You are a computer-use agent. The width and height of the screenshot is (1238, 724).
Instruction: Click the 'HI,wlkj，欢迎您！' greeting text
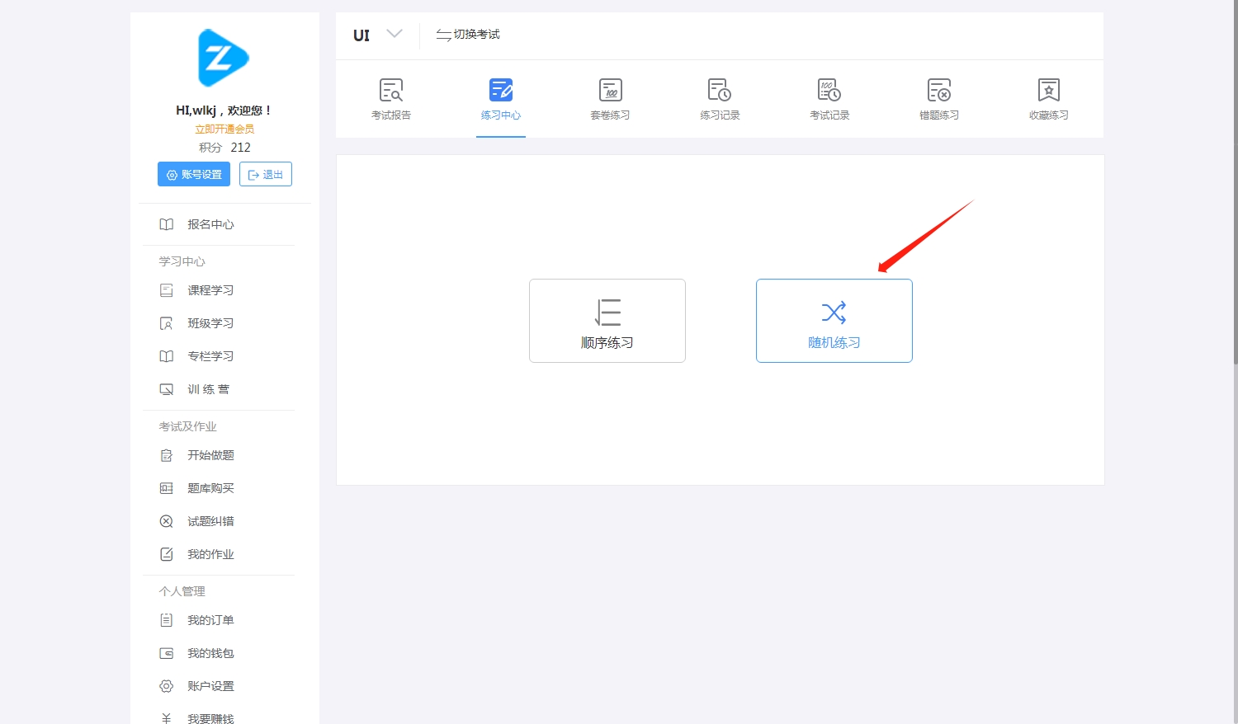[224, 110]
